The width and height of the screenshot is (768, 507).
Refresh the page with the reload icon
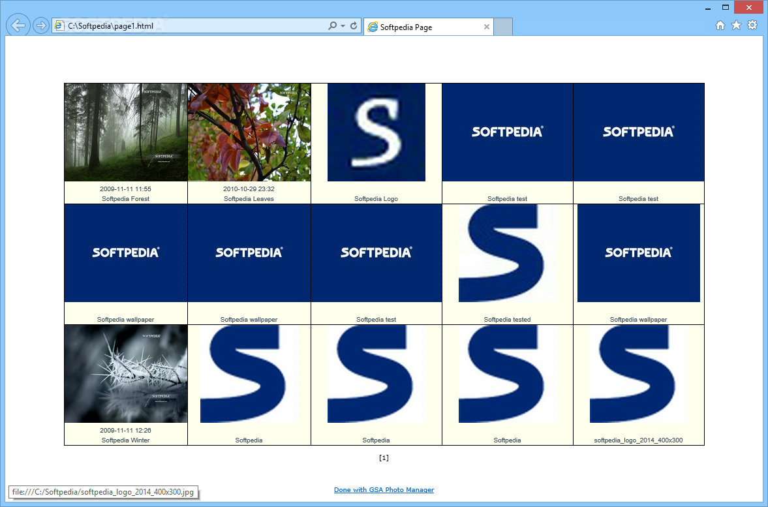(x=354, y=25)
